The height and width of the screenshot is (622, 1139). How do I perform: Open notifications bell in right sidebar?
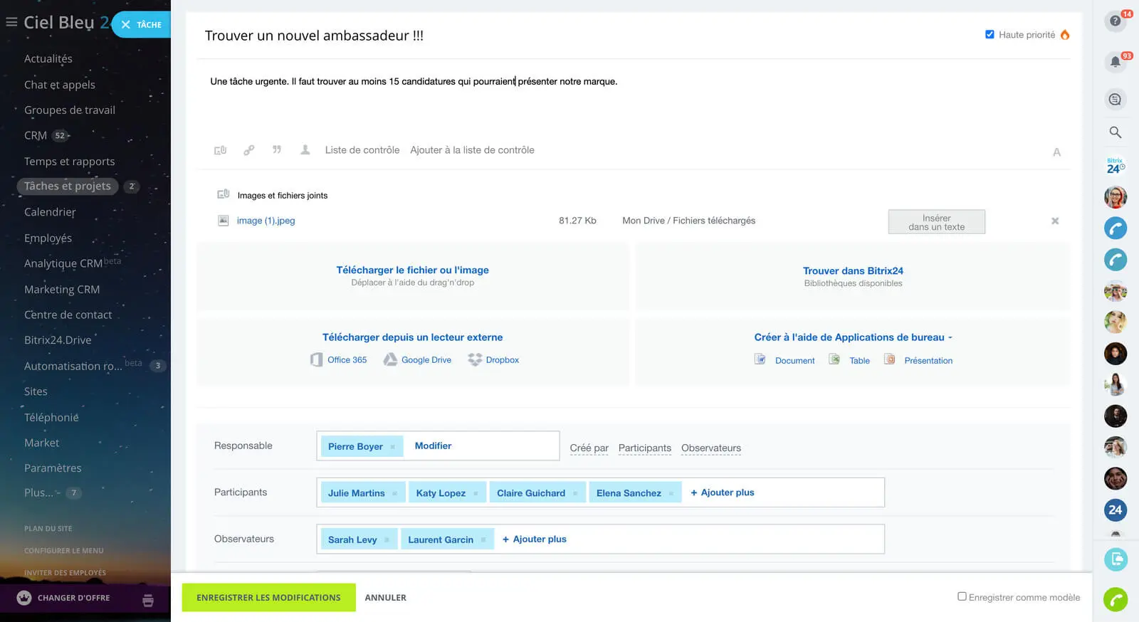coord(1115,62)
